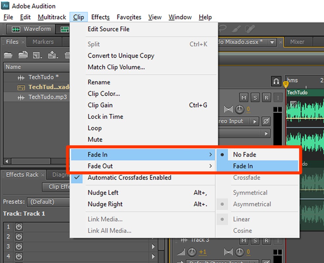Mute Track 3 with M button

[244, 241]
